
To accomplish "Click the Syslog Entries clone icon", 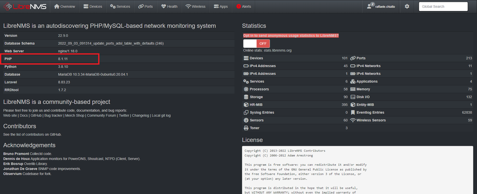I will 246,112.
